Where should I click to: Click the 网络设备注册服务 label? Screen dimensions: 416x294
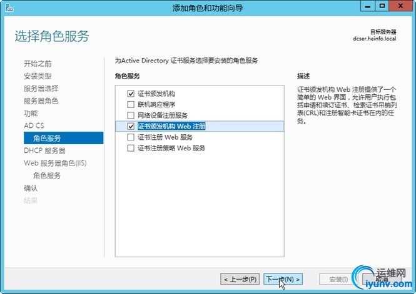click(x=163, y=115)
